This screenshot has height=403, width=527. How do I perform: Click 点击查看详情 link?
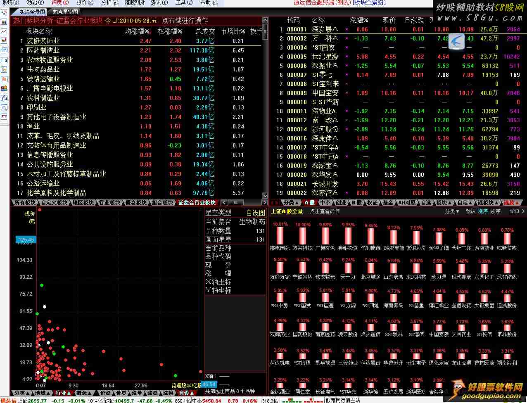(x=325, y=211)
